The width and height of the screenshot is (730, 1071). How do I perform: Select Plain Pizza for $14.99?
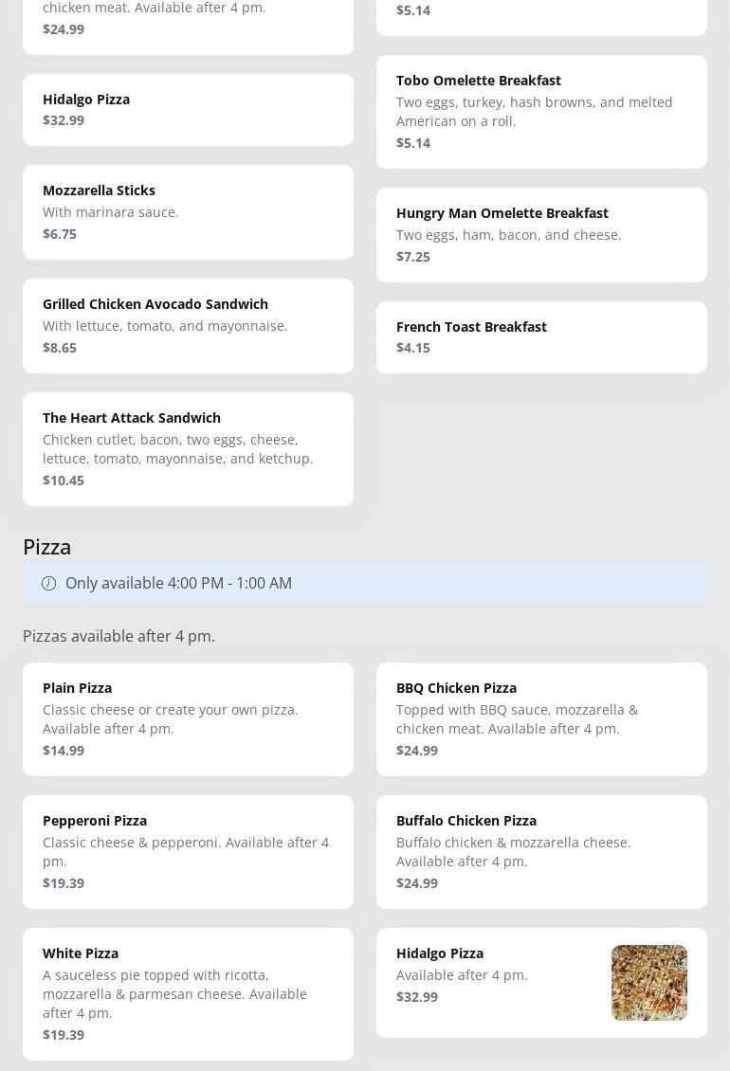(x=188, y=718)
